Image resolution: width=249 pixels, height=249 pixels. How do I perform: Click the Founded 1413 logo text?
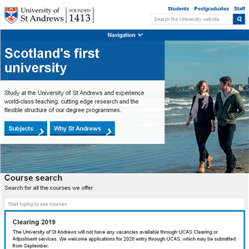pos(80,15)
